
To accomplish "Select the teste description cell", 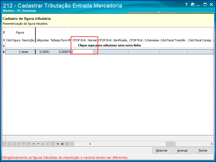I will click(28, 52).
